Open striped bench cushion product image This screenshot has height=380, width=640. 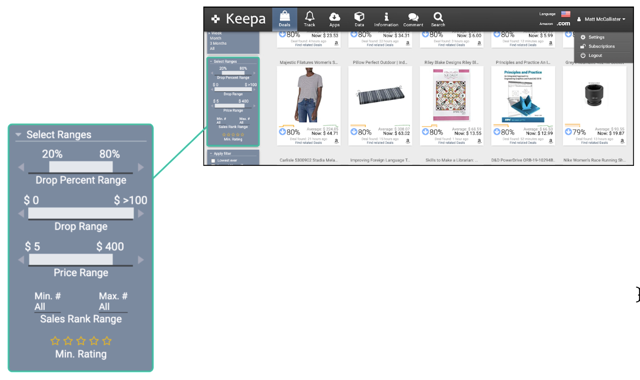pos(380,95)
